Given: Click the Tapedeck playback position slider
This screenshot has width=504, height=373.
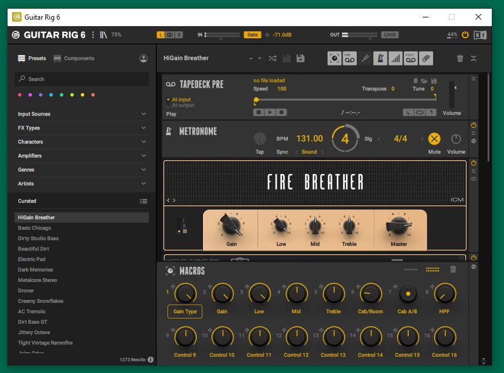Looking at the screenshot, I should pos(345,99).
